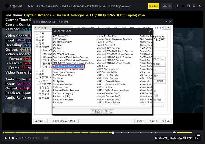Viewport: 205px width, 144px height.
Task: Click 아래로 move-down button
Action: [x=160, y=81]
